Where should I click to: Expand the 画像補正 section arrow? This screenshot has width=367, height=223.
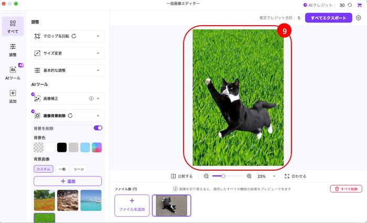[x=98, y=98]
